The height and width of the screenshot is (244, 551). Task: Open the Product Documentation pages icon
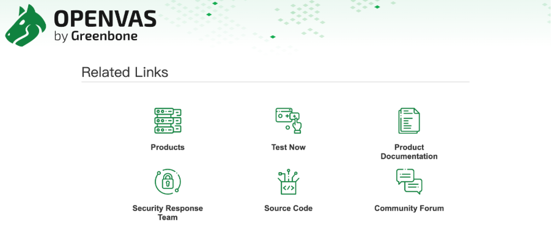pyautogui.click(x=409, y=121)
